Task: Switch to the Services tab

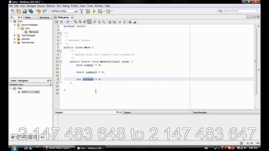Action: point(45,18)
